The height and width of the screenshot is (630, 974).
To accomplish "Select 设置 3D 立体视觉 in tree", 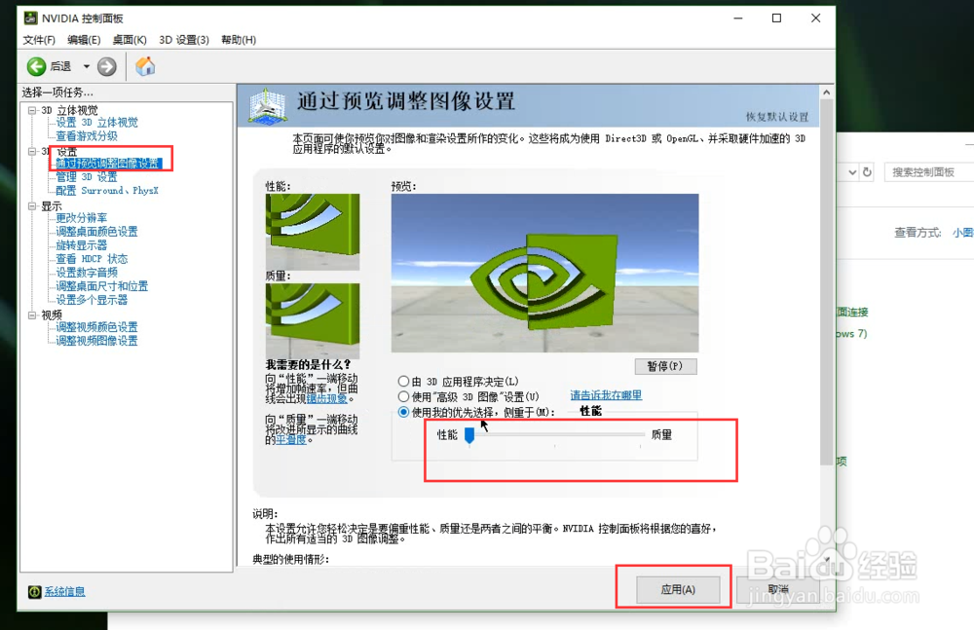I will pyautogui.click(x=96, y=123).
